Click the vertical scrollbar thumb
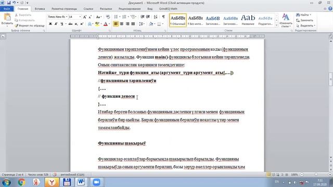 pyautogui.click(x=331, y=79)
